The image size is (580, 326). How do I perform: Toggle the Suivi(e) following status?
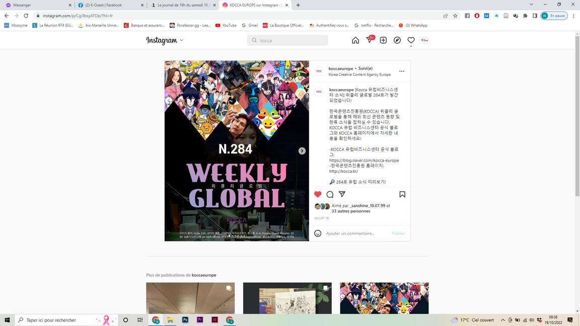[x=365, y=68]
